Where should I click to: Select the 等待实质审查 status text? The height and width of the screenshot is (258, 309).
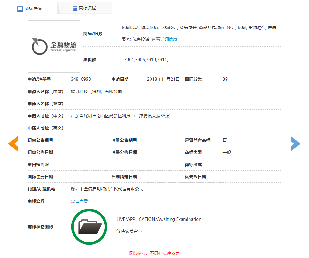[x=129, y=231]
